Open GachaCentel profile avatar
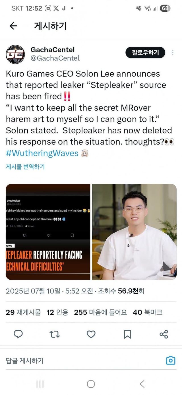The width and height of the screenshot is (182, 395). 15,54
